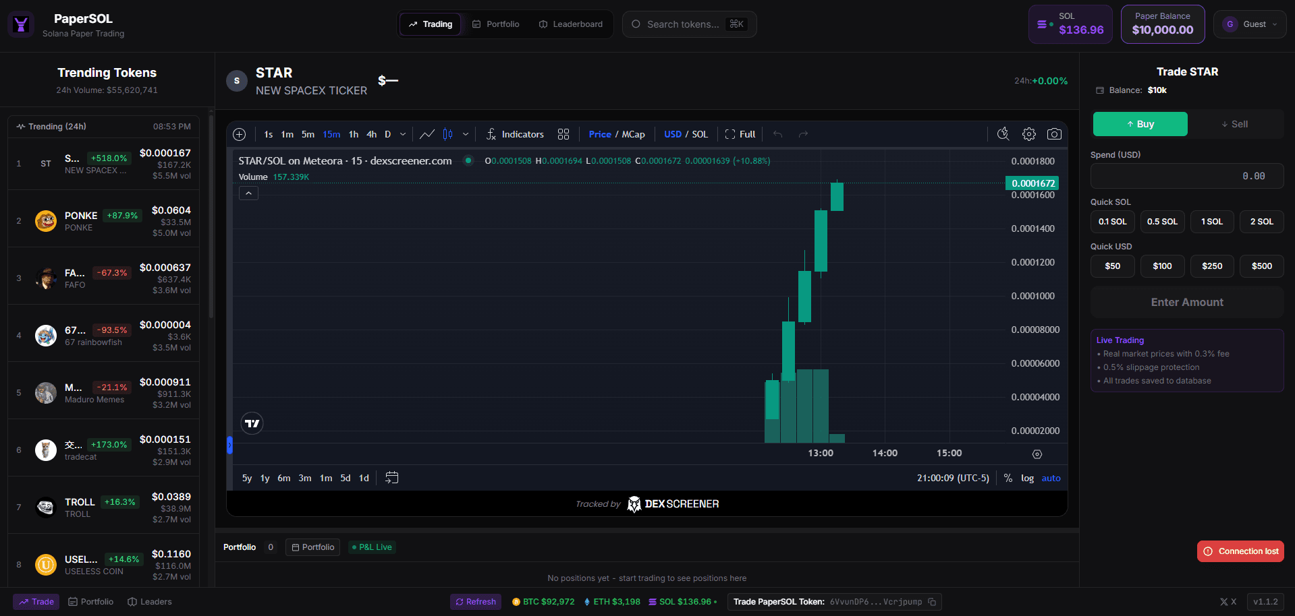This screenshot has height=616, width=1295.
Task: Enter fullscreen with the Full button
Action: click(x=740, y=134)
